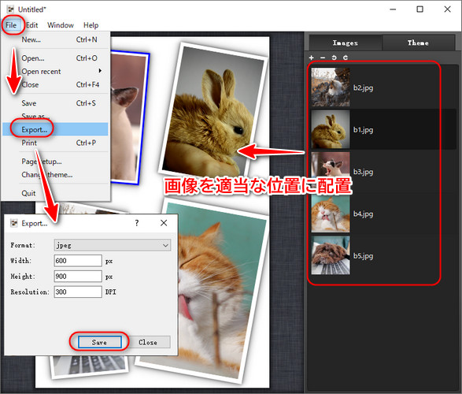Click the Width input field
Screen dimensions: 462x394
click(x=78, y=261)
